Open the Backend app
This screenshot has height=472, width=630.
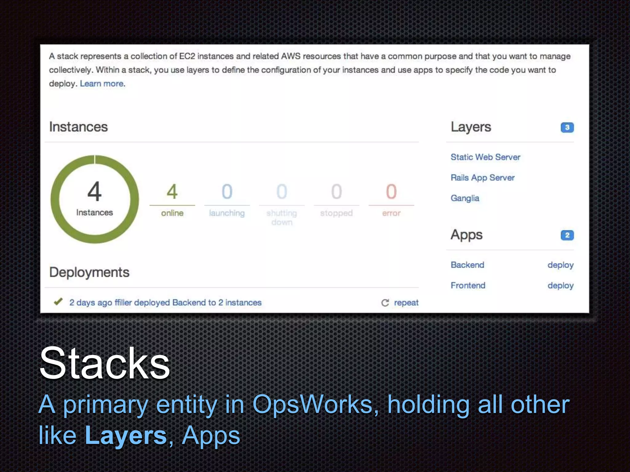point(467,265)
